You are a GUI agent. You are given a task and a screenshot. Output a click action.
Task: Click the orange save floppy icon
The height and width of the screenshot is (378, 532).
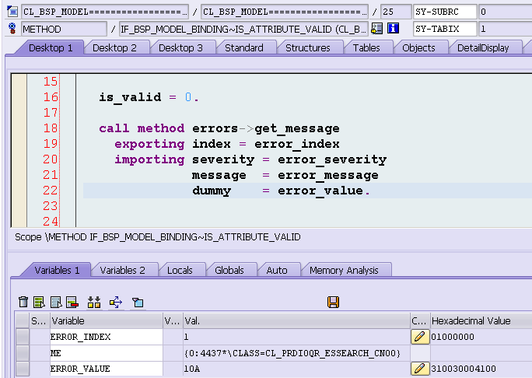(333, 302)
